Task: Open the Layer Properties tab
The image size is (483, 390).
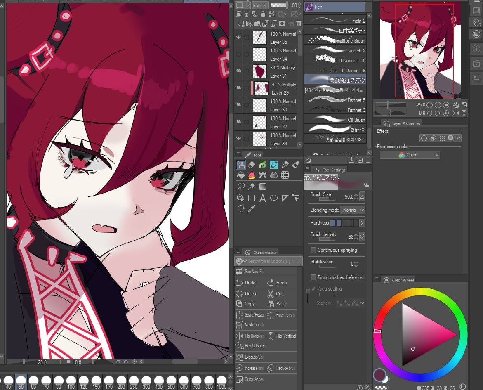Action: (402, 123)
